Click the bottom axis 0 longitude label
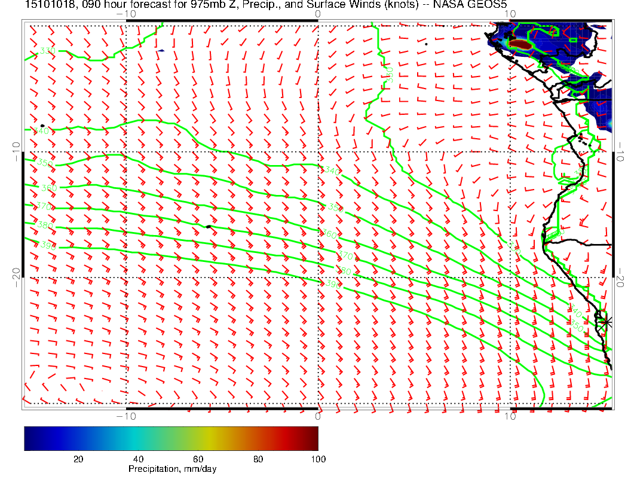Screen dimensions: 631x488 [318, 416]
